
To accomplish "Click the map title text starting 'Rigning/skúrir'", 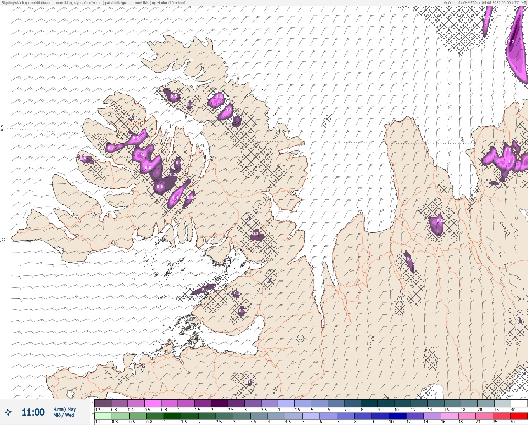I will tap(94, 3).
